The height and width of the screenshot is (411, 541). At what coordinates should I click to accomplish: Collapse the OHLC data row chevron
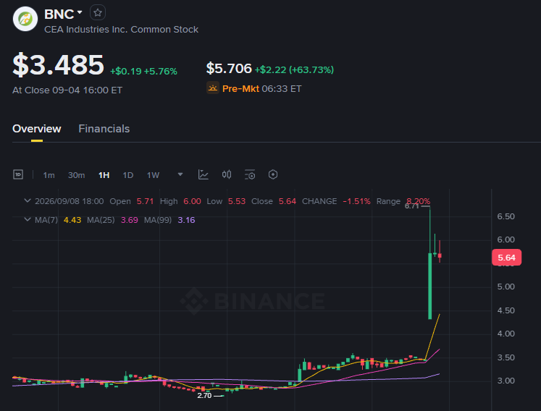click(28, 200)
